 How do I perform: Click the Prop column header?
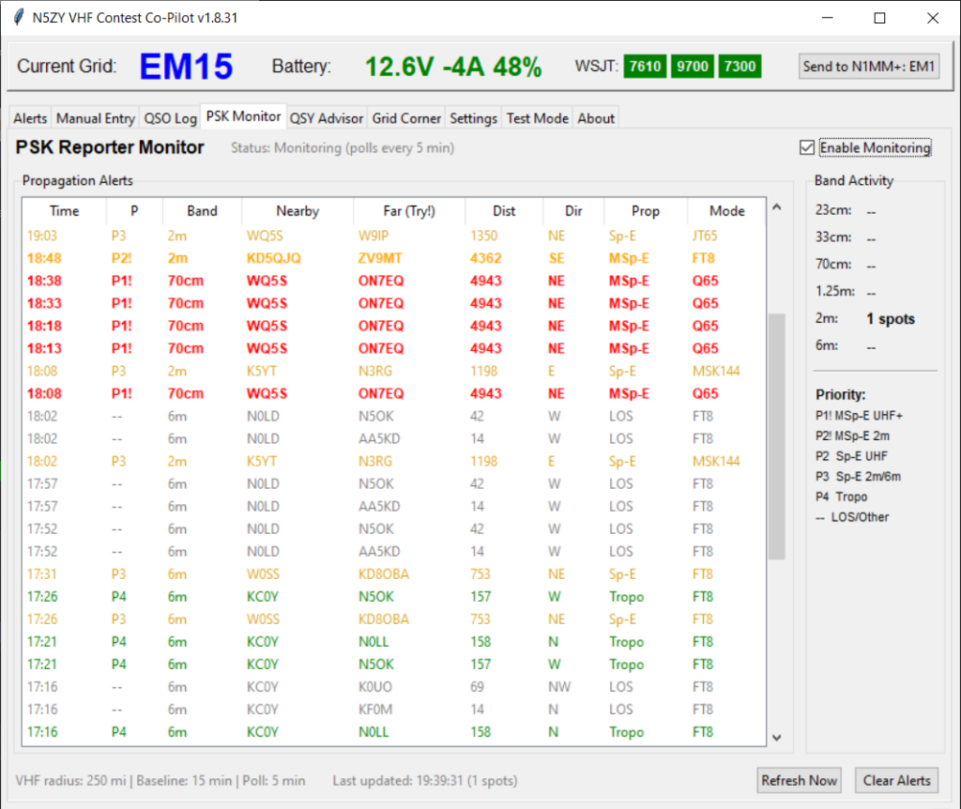tap(645, 211)
